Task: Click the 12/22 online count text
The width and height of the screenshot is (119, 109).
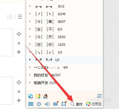Action: click(62, 45)
